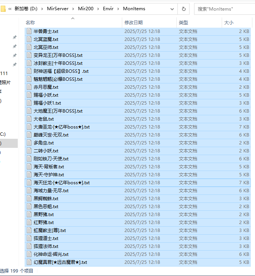
Task: Expand the chevron after Envir
Action: (x=118, y=9)
